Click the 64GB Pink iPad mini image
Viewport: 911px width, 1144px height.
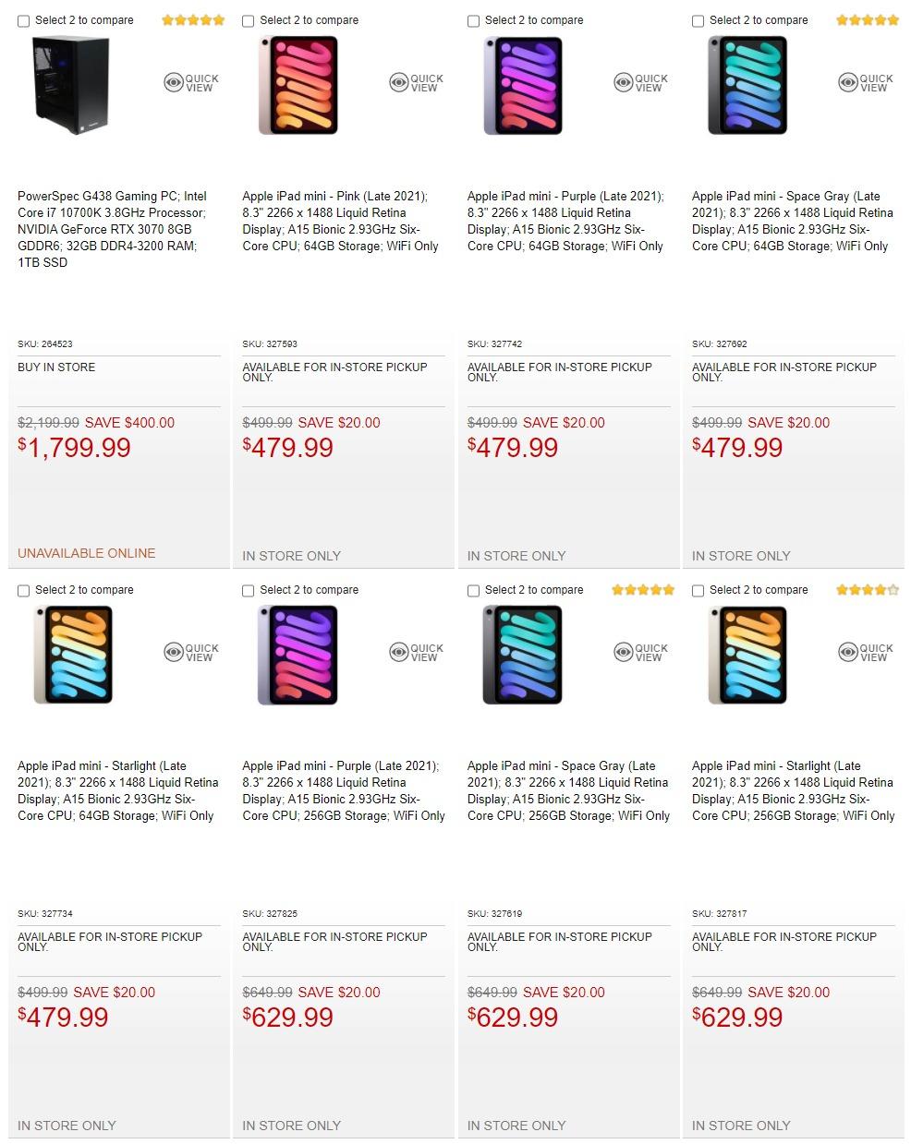(x=298, y=86)
